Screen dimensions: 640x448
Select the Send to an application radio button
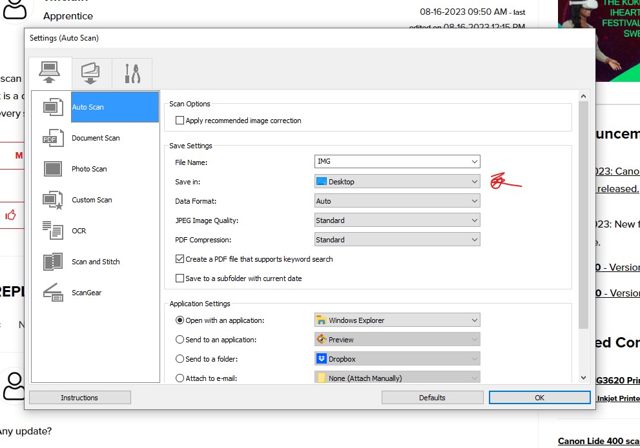tap(181, 340)
